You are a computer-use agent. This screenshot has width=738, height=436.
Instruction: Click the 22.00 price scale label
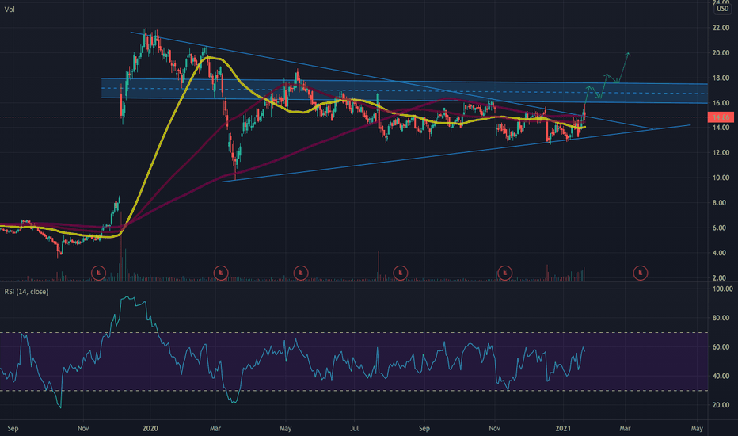pos(721,28)
